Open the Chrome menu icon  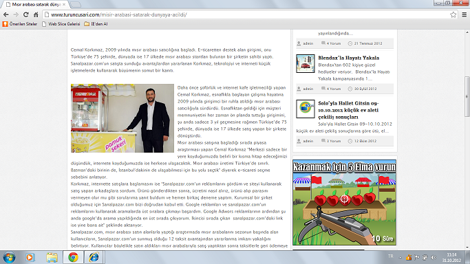coord(464,14)
